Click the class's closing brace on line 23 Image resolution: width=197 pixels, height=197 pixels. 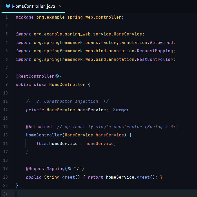coord(17,186)
